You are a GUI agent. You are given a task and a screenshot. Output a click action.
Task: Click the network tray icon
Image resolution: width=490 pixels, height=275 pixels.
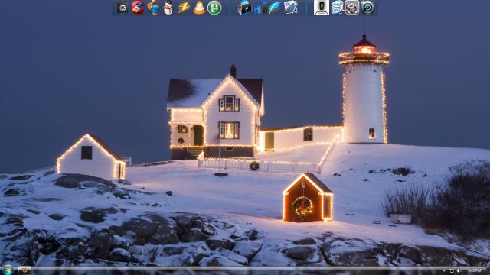tap(451, 270)
